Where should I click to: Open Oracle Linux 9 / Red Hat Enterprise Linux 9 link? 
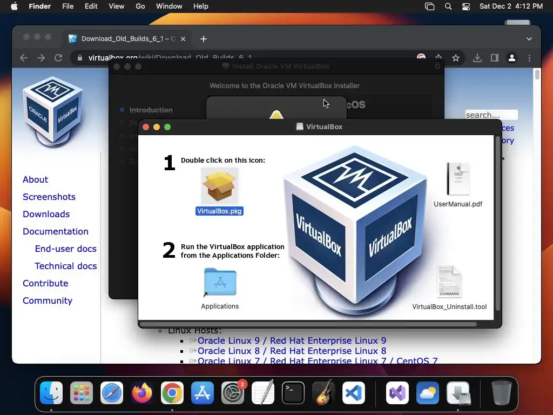(x=292, y=340)
